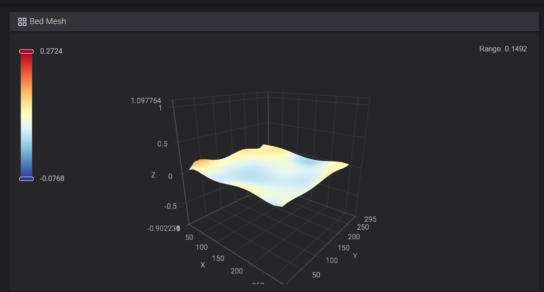Click the 0.2724 maximum value label
This screenshot has width=544, height=292.
tap(51, 51)
